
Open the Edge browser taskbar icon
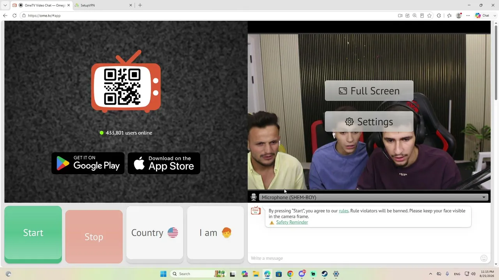tap(267, 274)
